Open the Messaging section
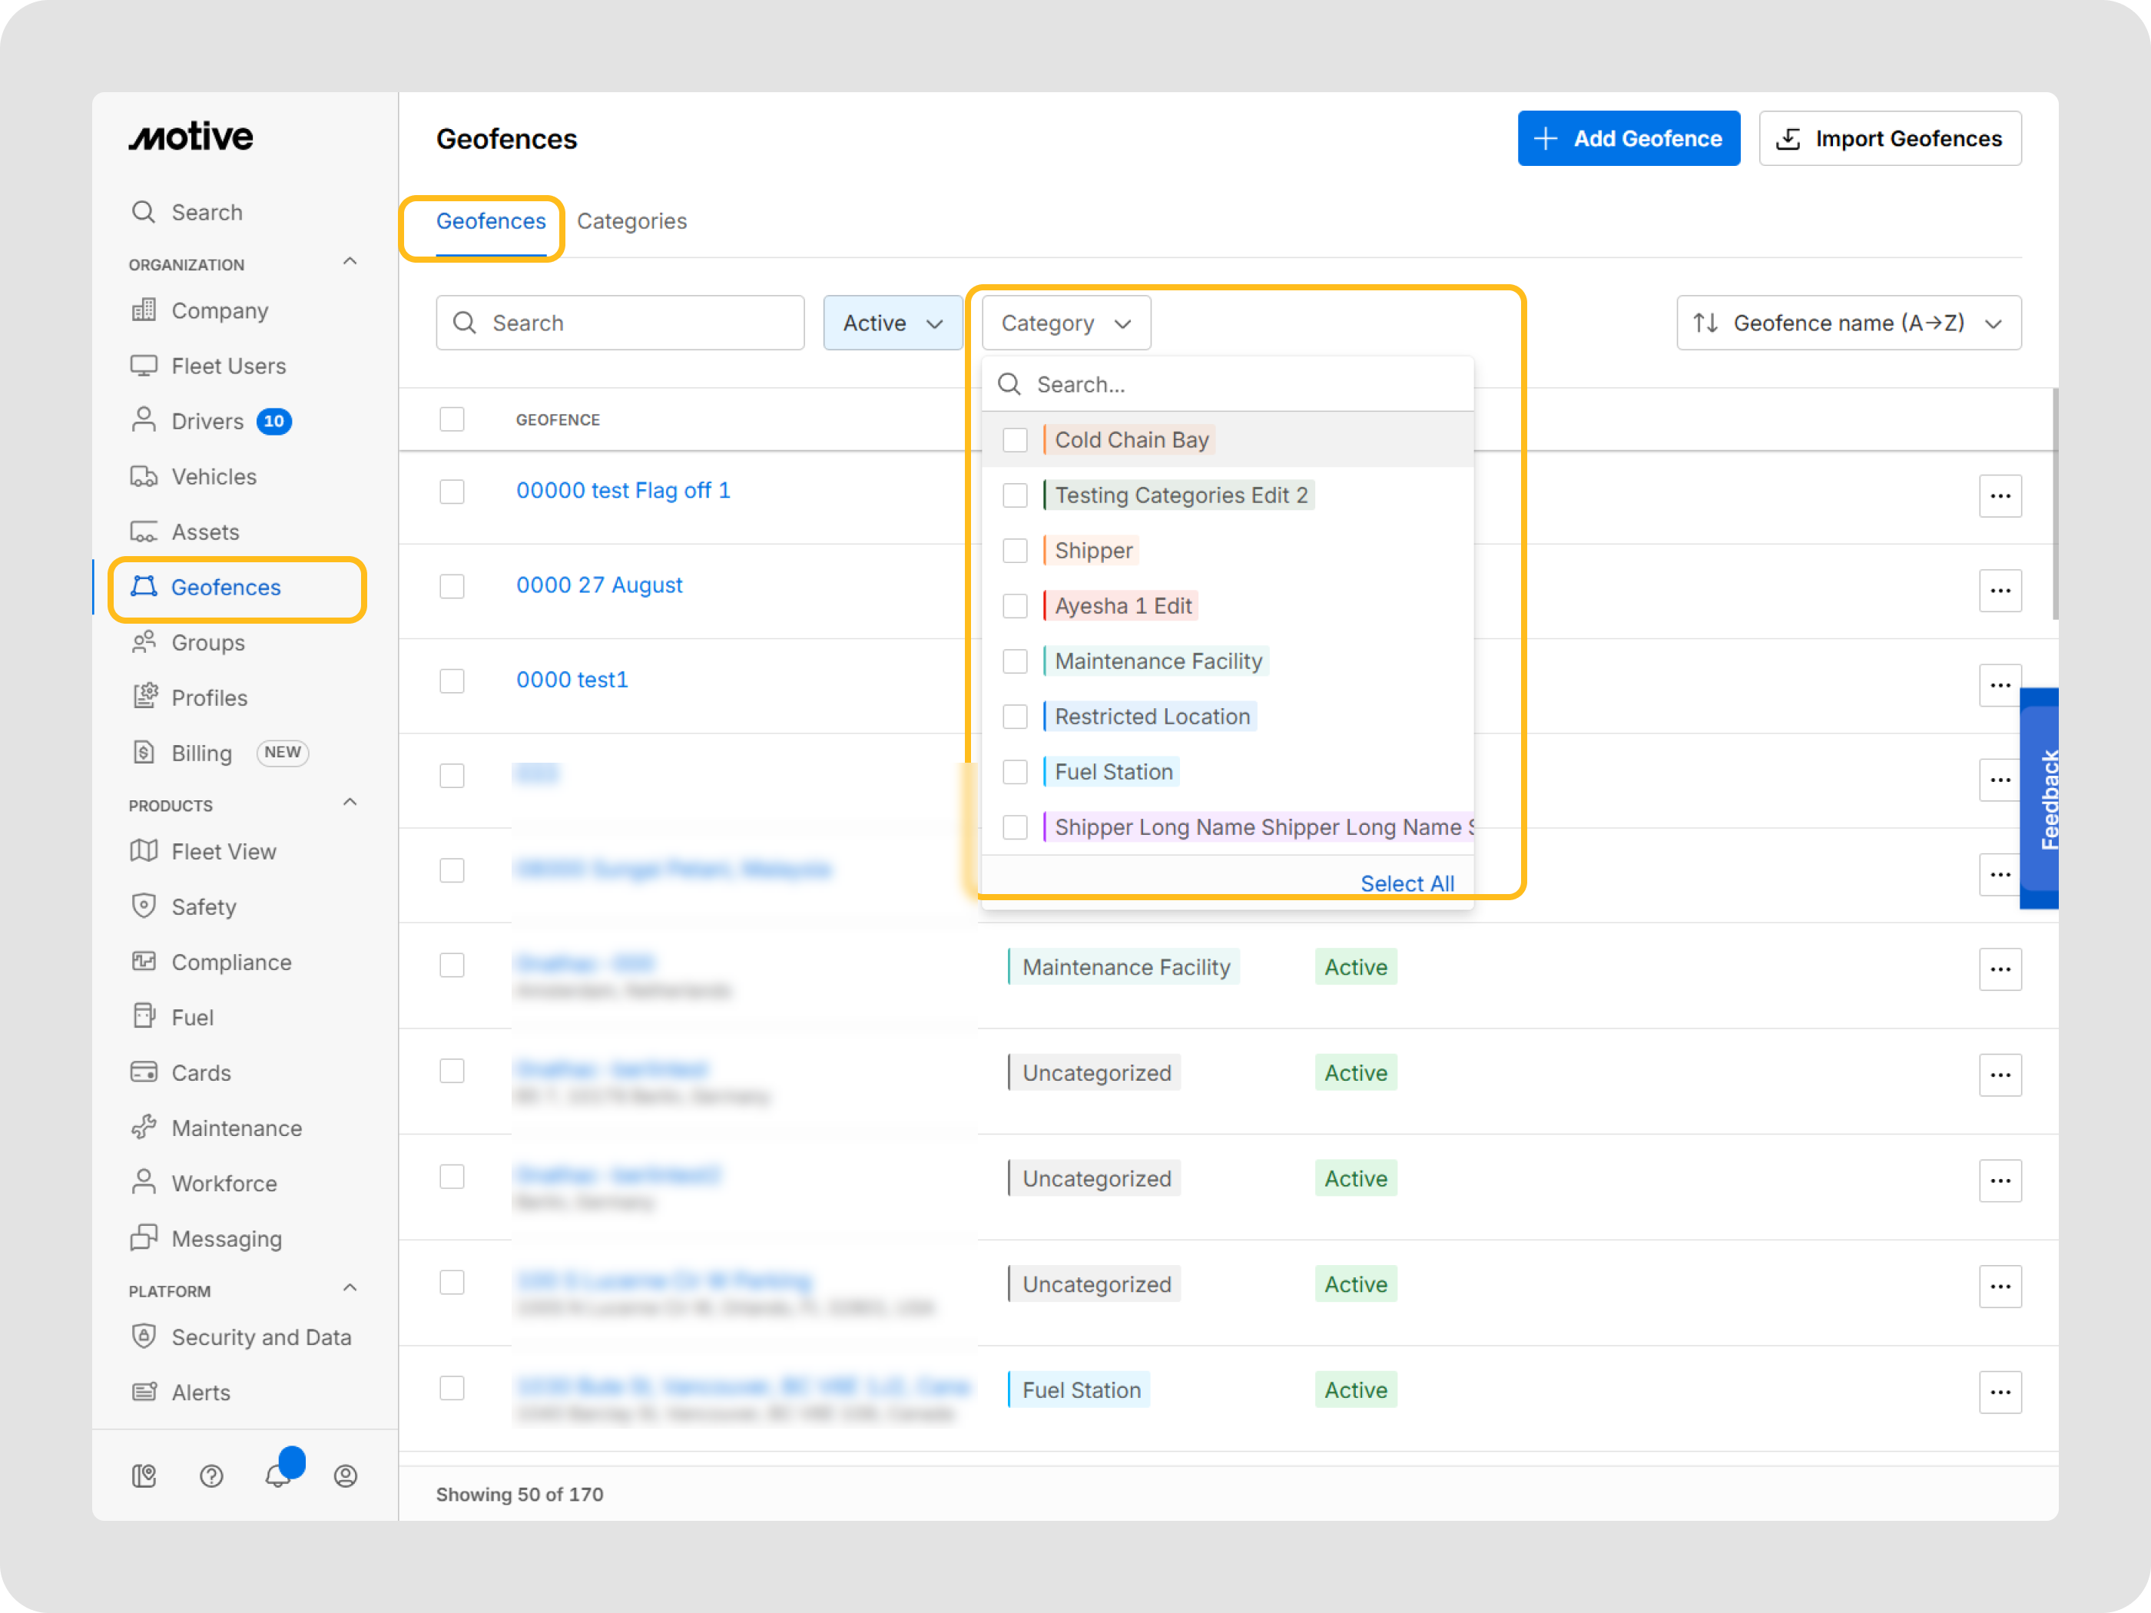The image size is (2151, 1613). [x=226, y=1239]
